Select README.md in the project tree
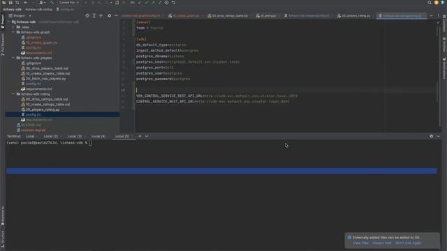The width and height of the screenshot is (447, 251). tap(31, 125)
